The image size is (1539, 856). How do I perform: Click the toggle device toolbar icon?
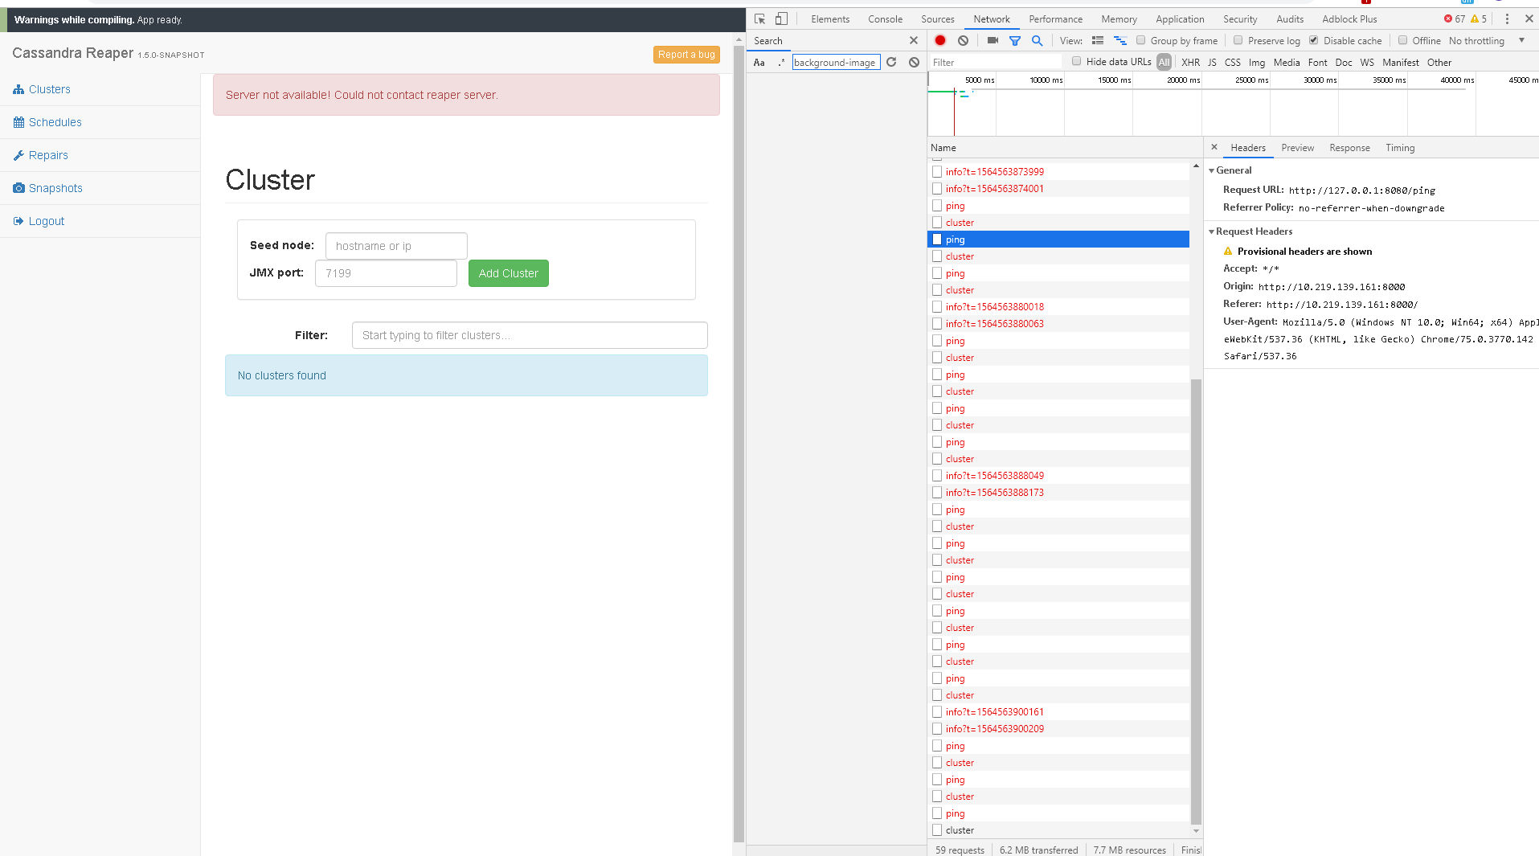[x=780, y=18]
